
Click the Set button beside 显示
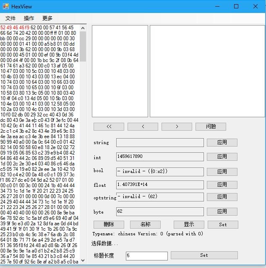(223, 224)
